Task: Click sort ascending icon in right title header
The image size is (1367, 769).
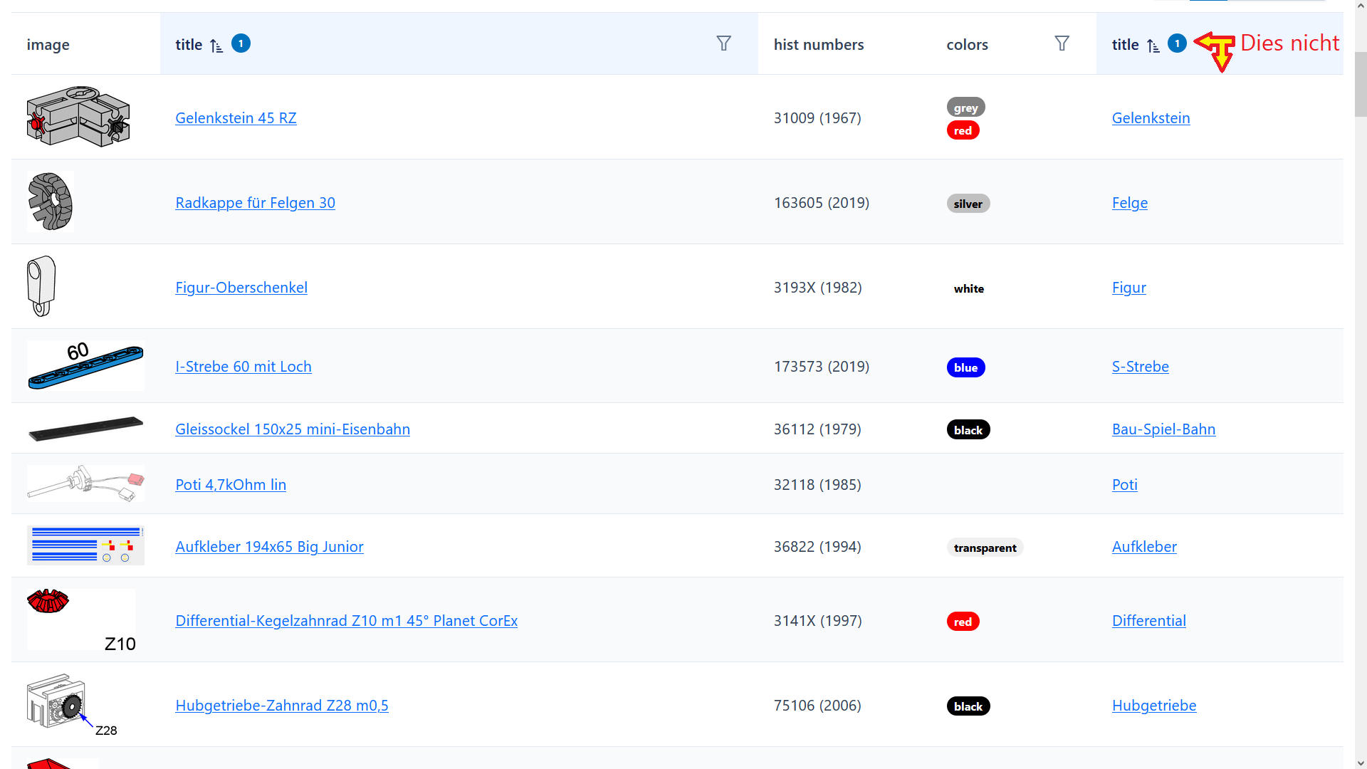Action: [1153, 46]
